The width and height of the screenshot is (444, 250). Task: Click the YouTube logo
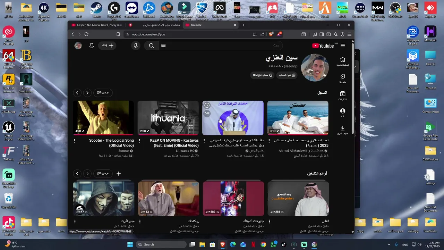pos(323,45)
